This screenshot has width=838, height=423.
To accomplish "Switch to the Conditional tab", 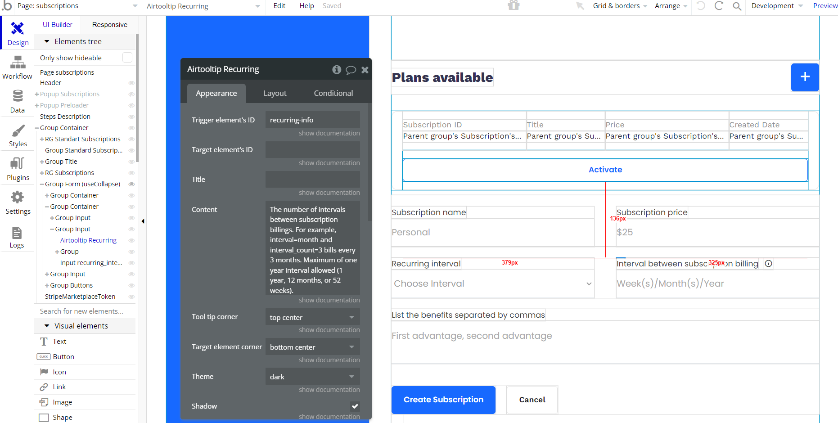I will 333,93.
